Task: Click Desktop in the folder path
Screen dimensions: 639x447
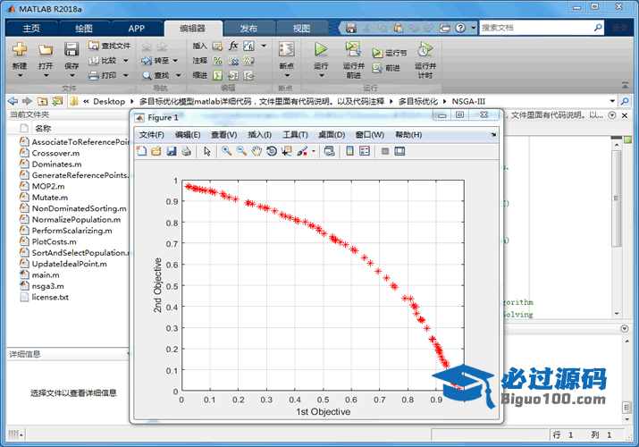Action: tap(109, 101)
